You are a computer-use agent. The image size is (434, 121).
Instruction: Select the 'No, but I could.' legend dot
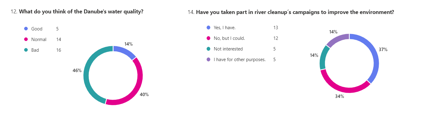pyautogui.click(x=208, y=38)
